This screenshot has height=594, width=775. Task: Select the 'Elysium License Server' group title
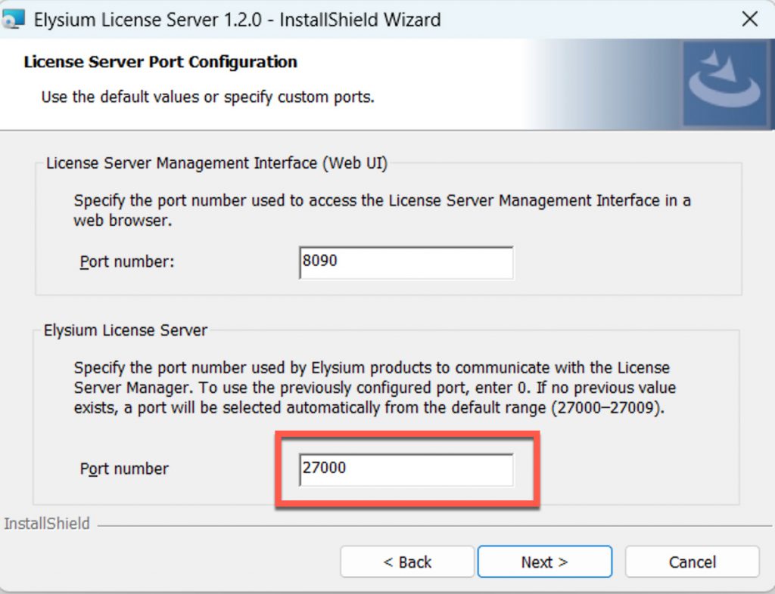click(x=126, y=330)
